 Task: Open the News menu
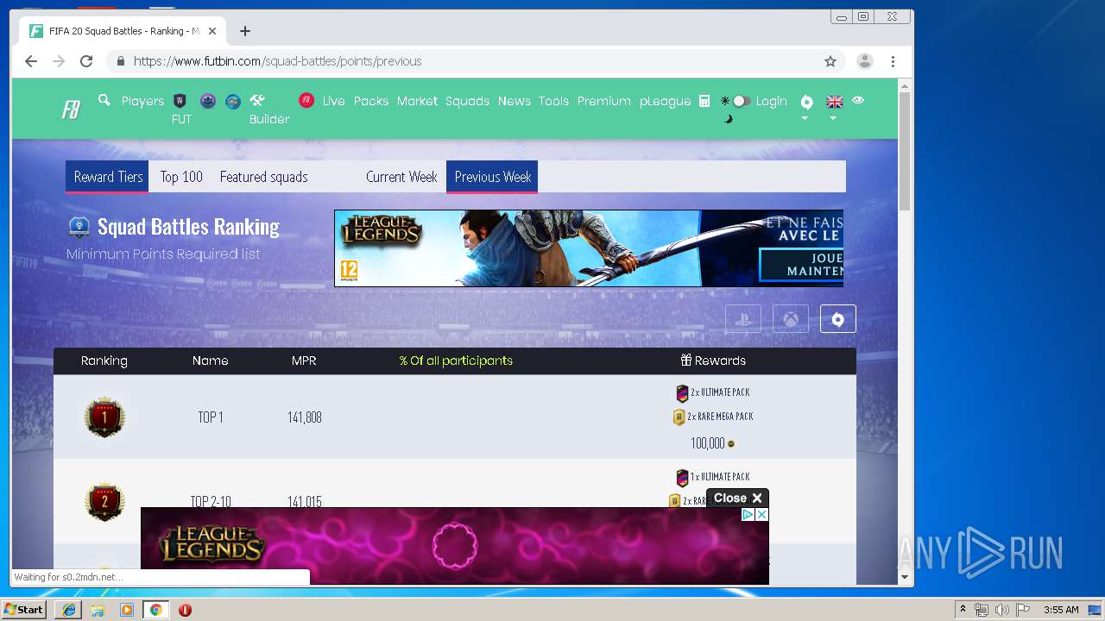[514, 101]
